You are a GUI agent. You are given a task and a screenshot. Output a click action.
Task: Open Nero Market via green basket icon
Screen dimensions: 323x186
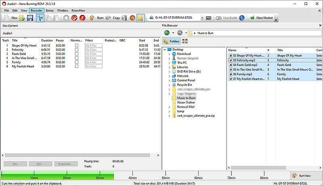pos(252,18)
